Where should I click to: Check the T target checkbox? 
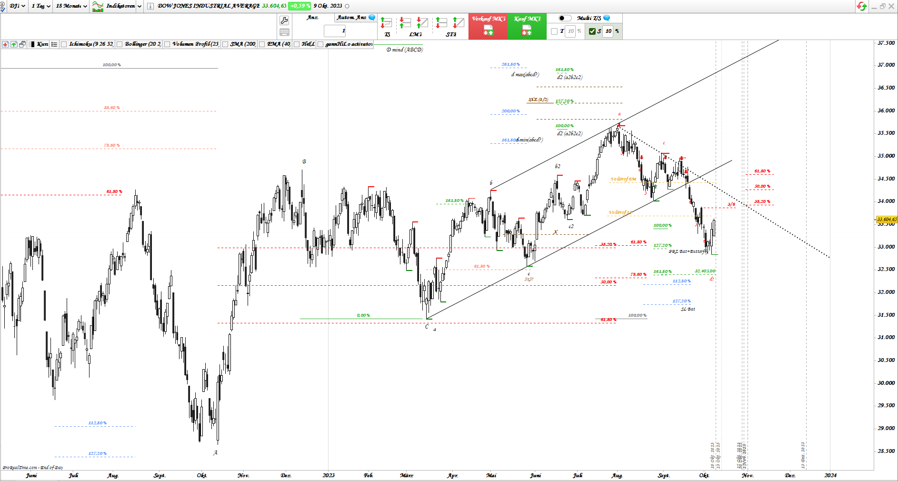click(554, 31)
